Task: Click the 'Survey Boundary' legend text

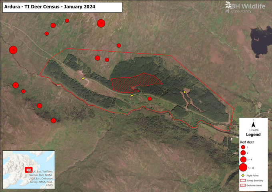Action: (x=255, y=180)
